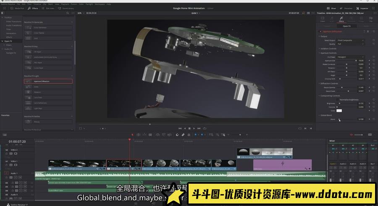The height and width of the screenshot is (206, 378).
Task: Toggle timeline Snapping magnet icon
Action: 177,135
